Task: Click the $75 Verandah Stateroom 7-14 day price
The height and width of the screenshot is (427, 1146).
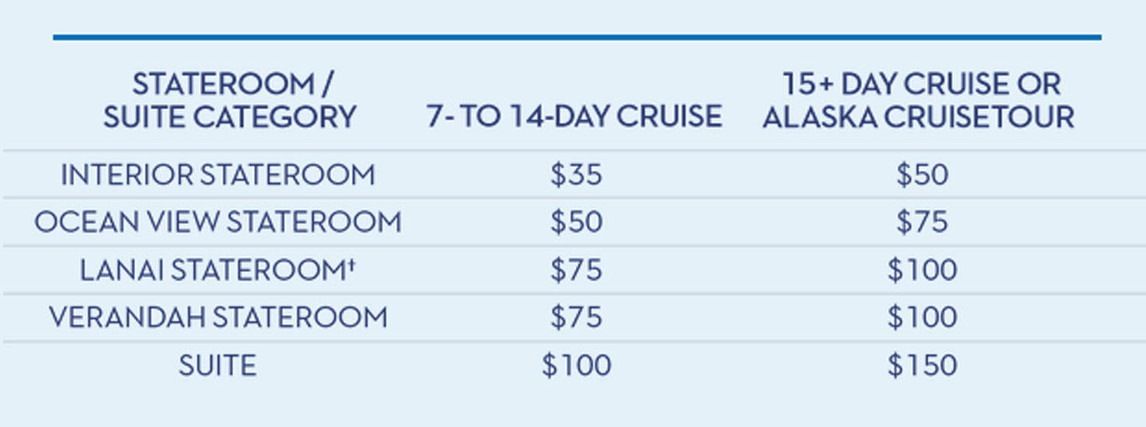Action: (576, 318)
